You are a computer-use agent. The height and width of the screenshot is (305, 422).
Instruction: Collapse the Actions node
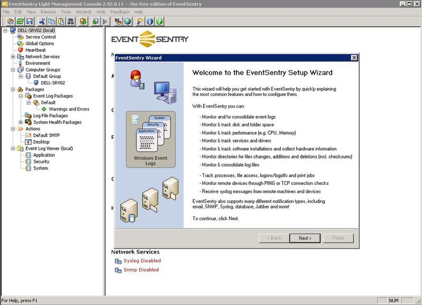(x=13, y=129)
